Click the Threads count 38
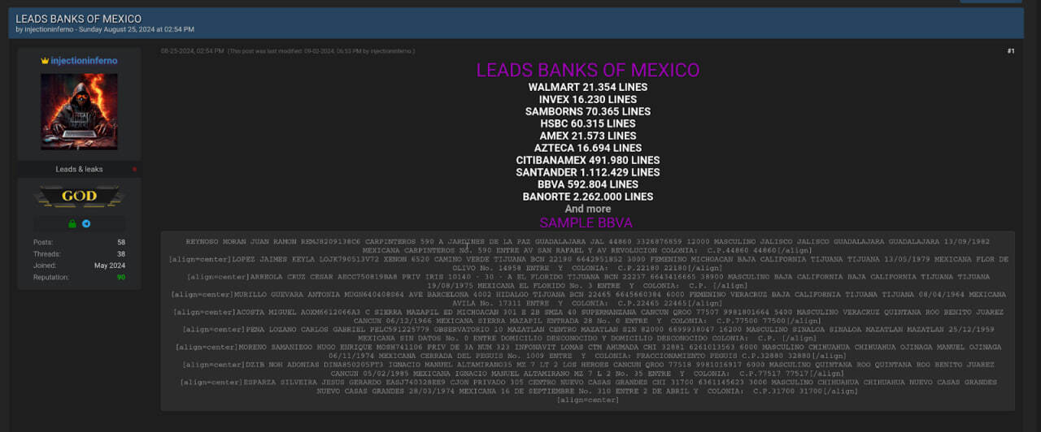The height and width of the screenshot is (432, 1041). (121, 254)
